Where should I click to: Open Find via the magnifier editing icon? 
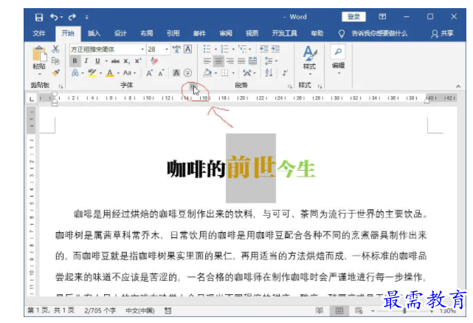coord(338,52)
